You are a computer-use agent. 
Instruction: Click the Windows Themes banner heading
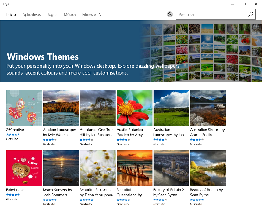tap(43, 57)
